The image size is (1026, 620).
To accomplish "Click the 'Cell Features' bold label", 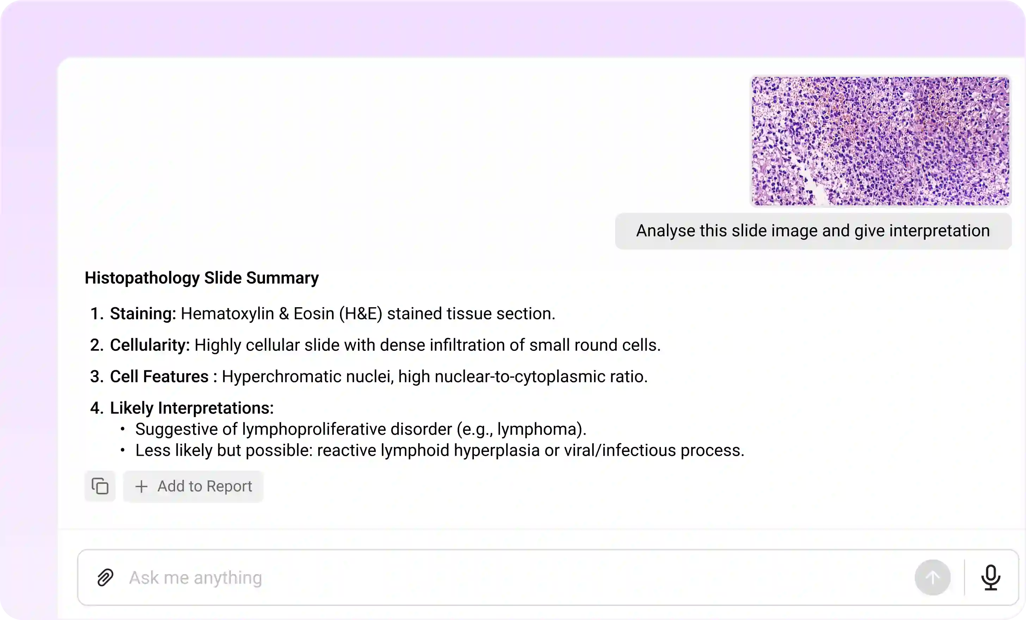I will pos(159,377).
